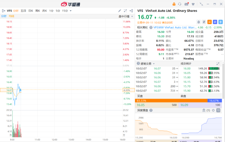The image size is (225, 142).
Task: Click the tick row with volume 200
Action: pyautogui.click(x=157, y=86)
